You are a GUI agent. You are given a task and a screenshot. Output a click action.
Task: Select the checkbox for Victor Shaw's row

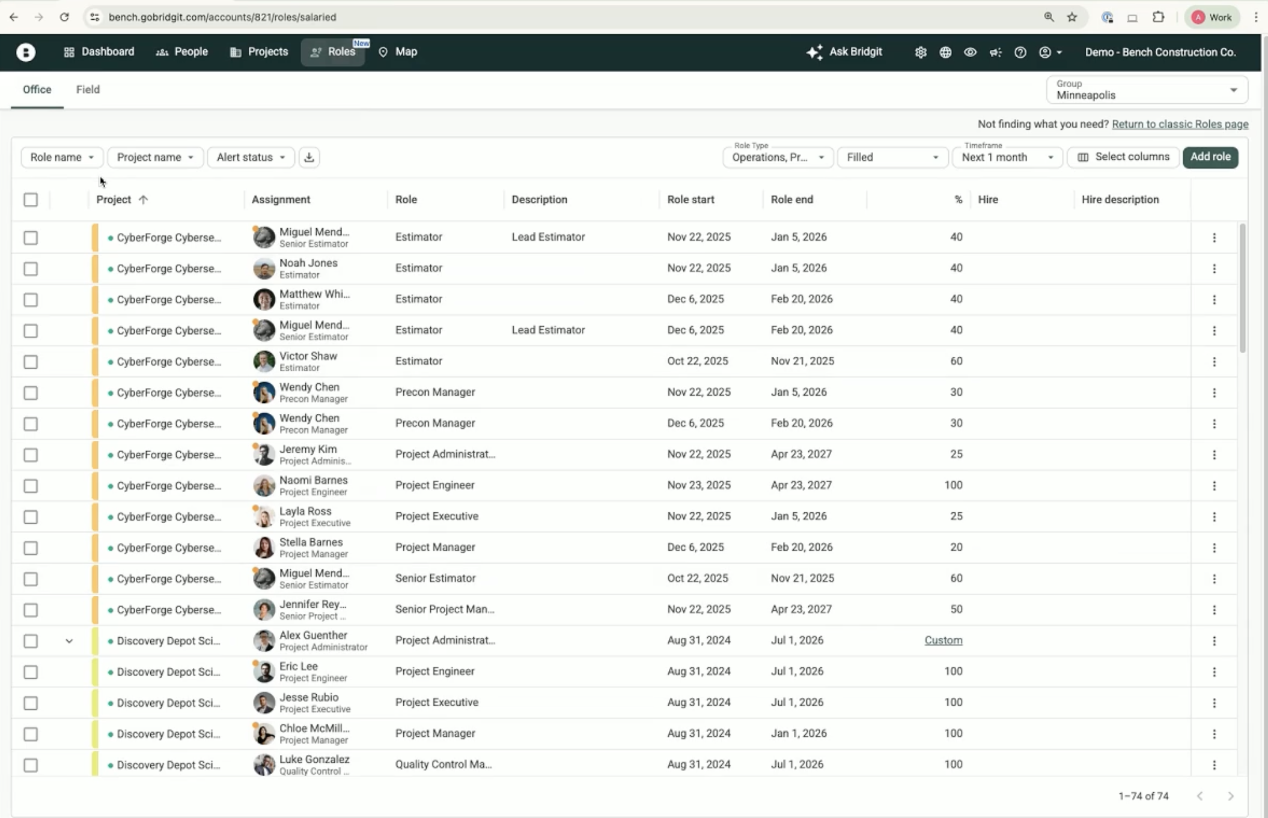tap(31, 362)
